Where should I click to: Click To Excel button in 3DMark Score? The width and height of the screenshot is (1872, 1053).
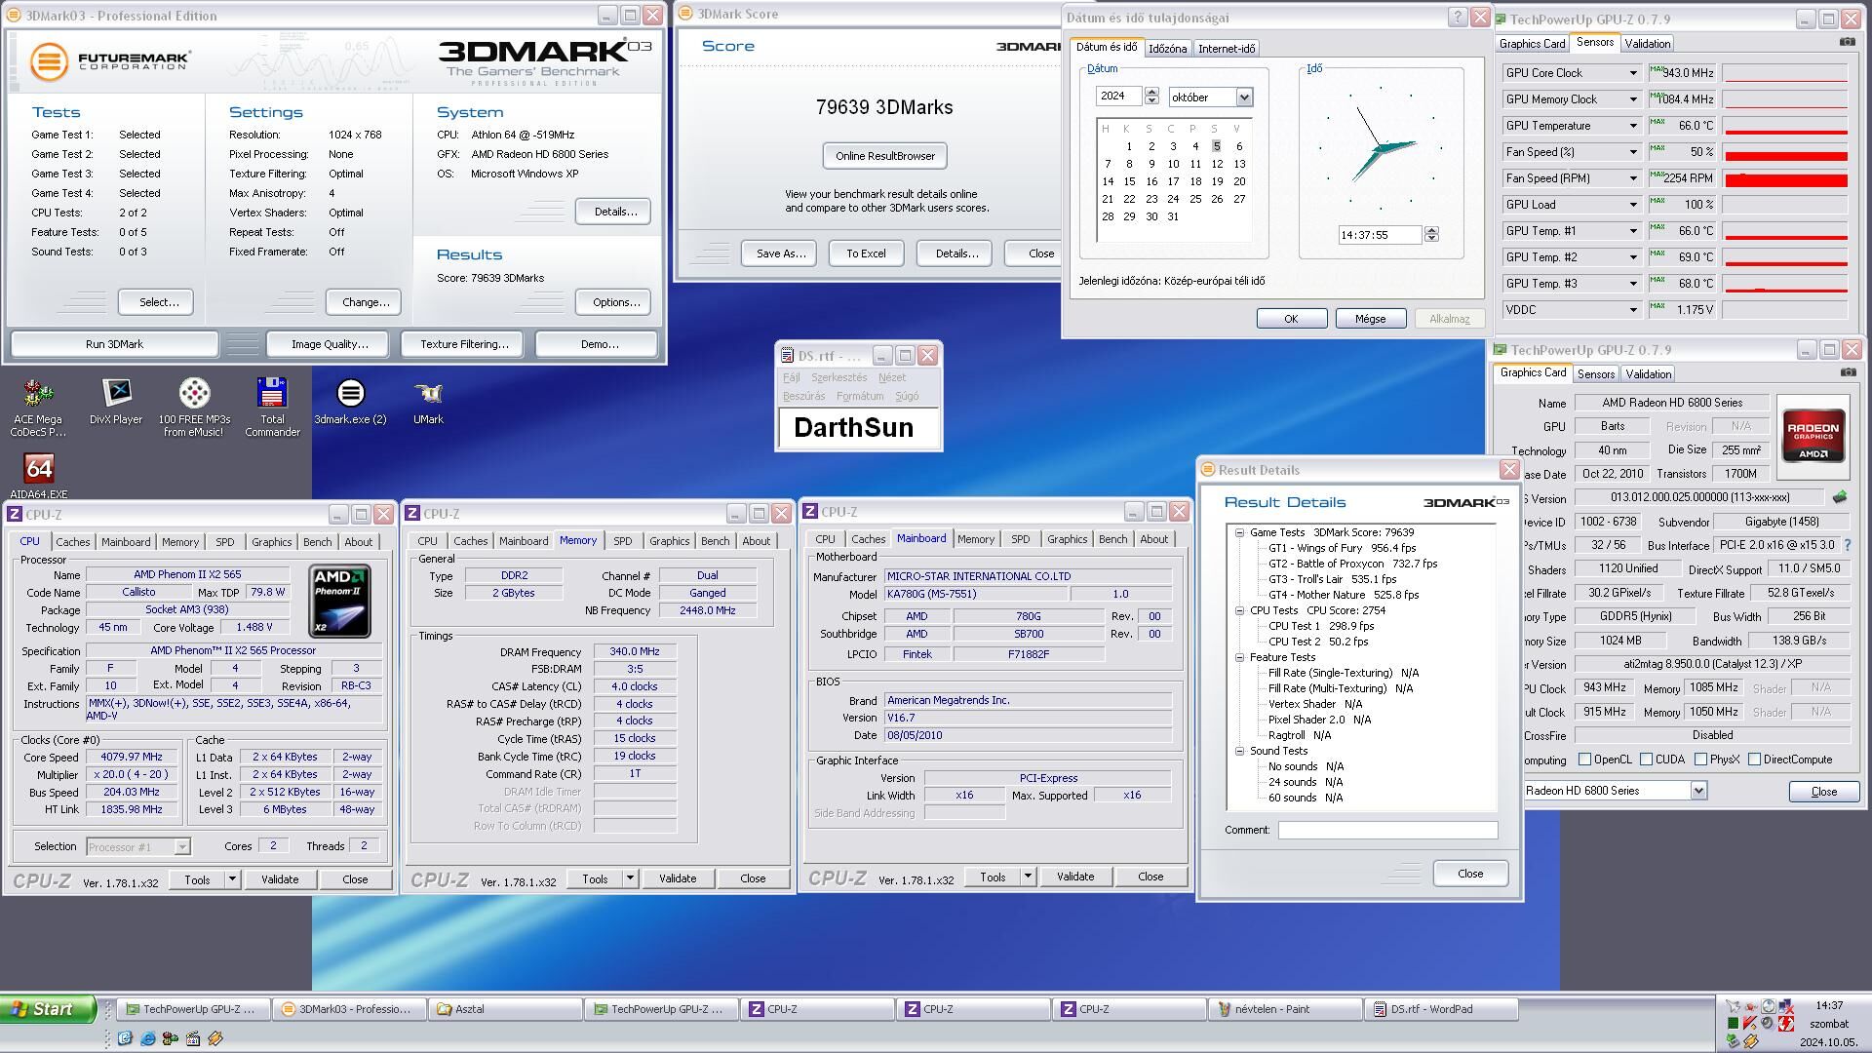click(866, 253)
